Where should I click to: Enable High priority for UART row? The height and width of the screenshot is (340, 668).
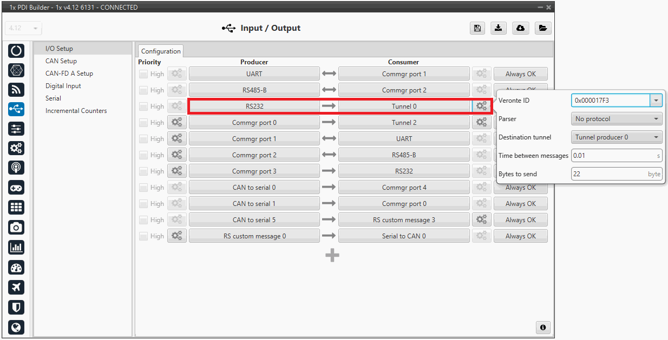[143, 74]
